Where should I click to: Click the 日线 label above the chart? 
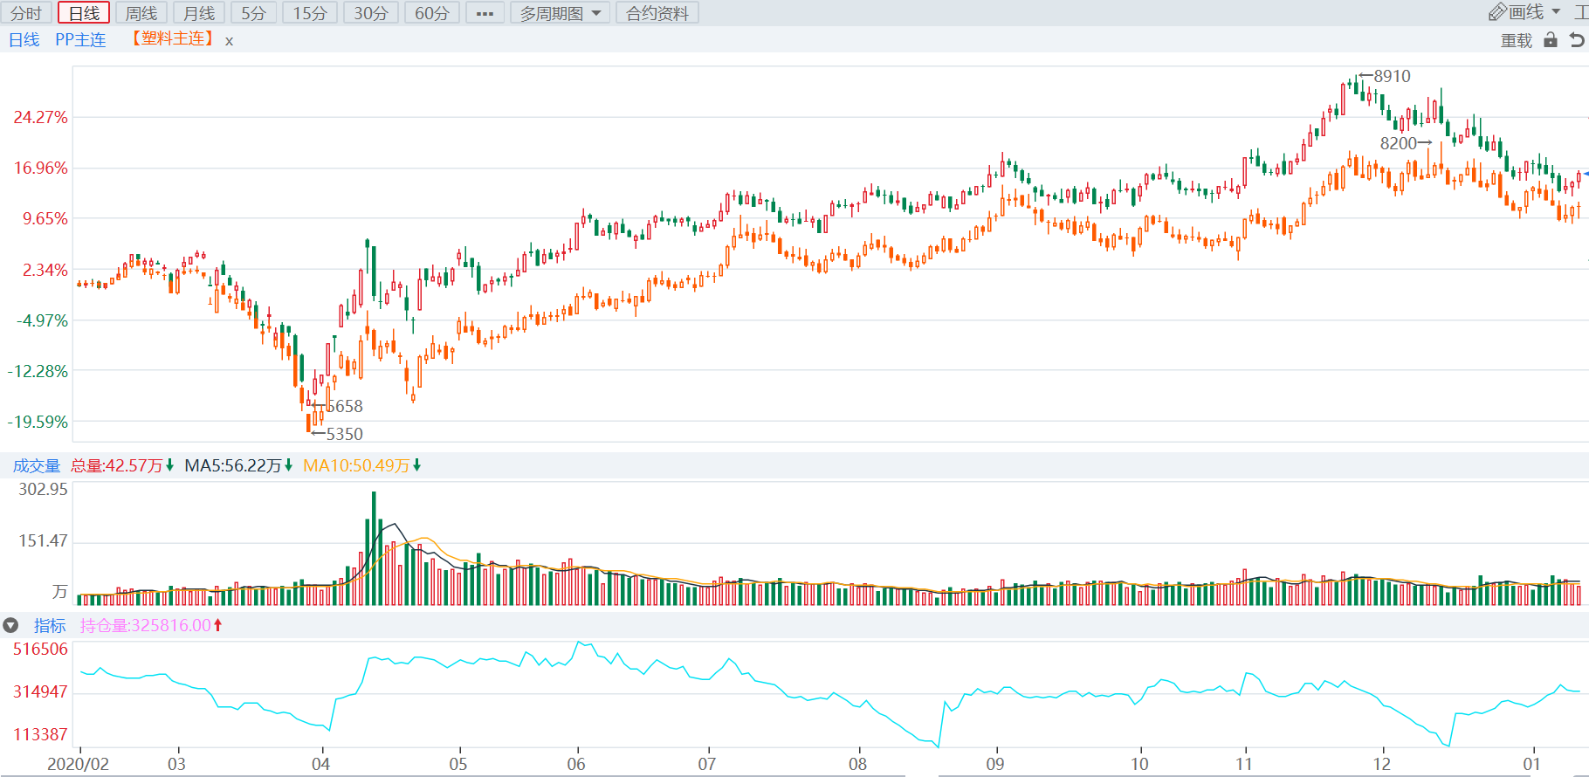pos(24,40)
